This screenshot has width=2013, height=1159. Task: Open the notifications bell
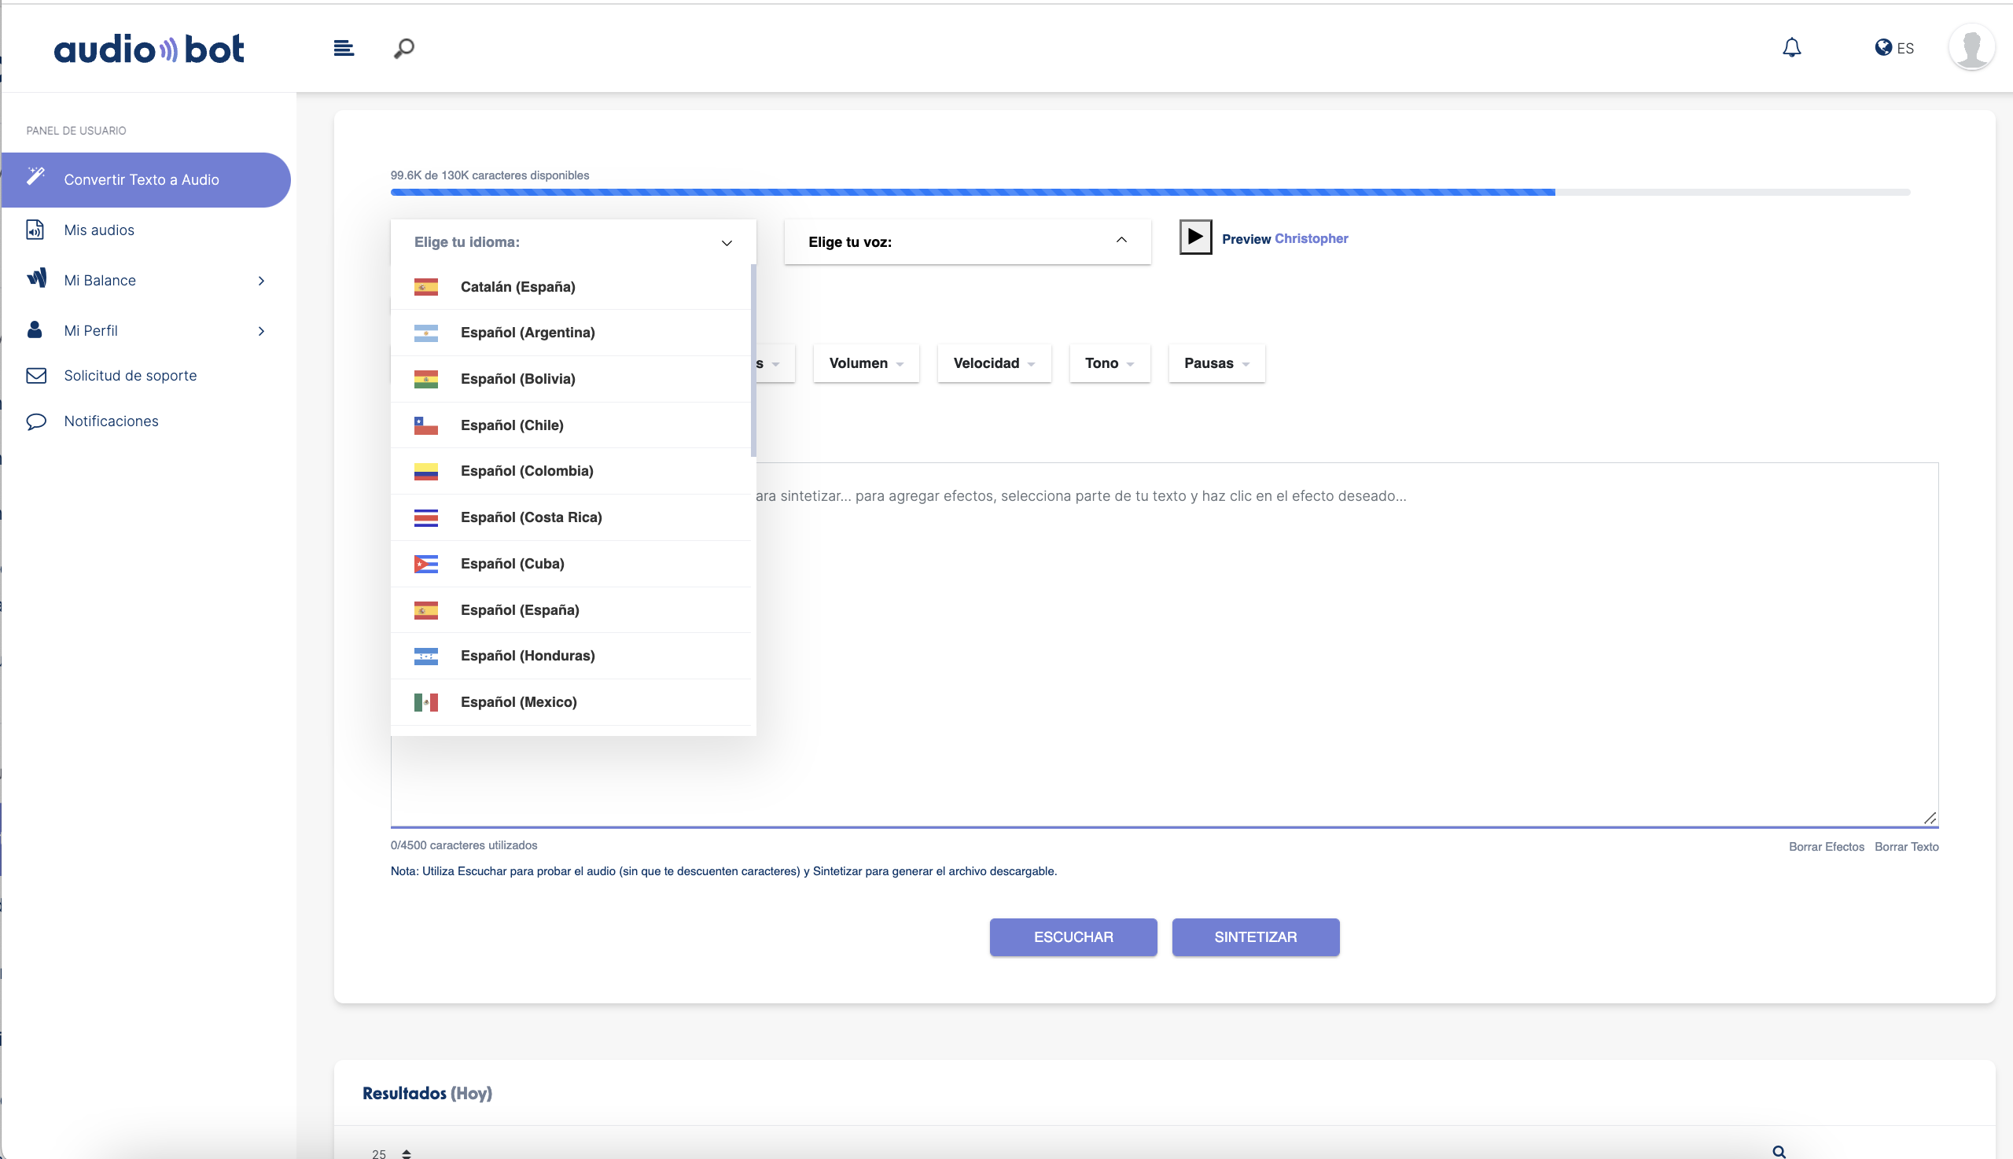tap(1792, 48)
